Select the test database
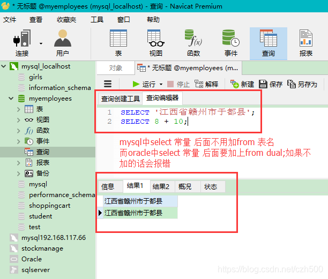The height and width of the screenshot is (279, 328). [34, 227]
